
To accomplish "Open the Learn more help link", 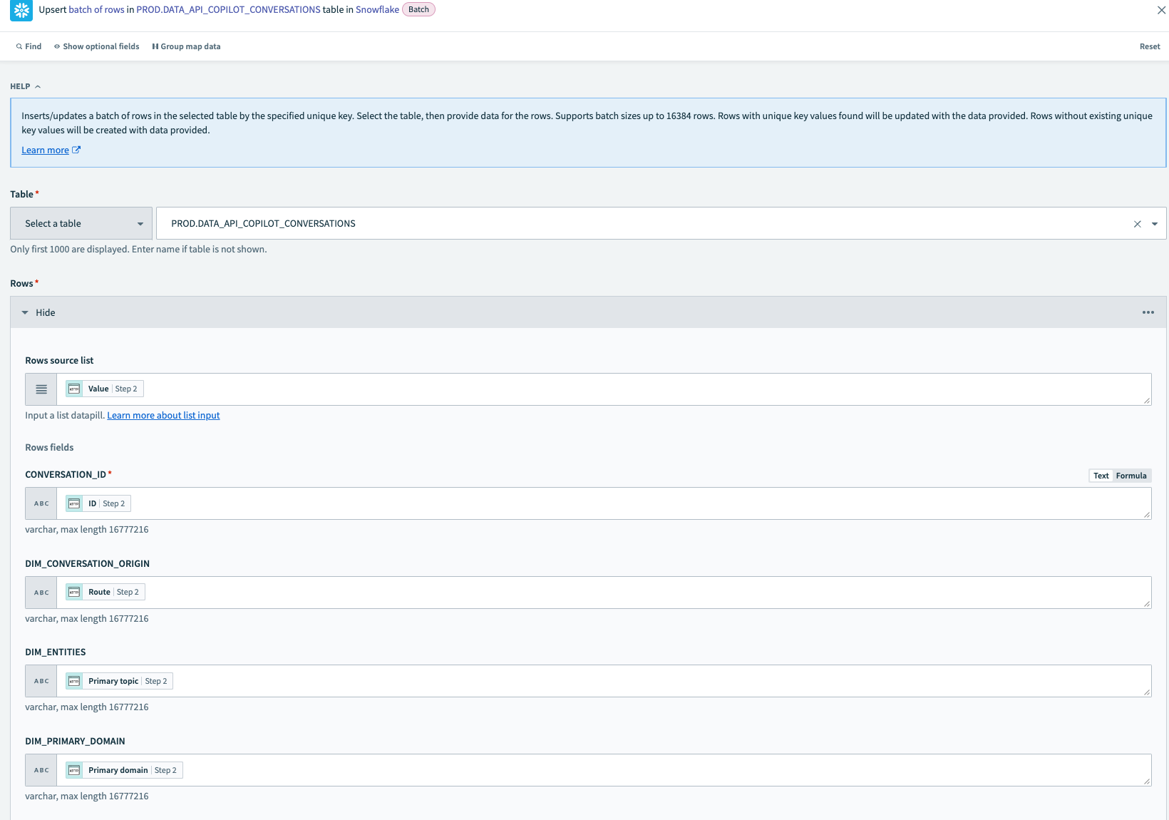I will (51, 150).
